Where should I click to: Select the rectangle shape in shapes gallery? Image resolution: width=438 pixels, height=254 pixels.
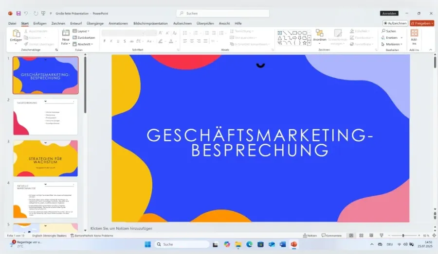pyautogui.click(x=294, y=33)
